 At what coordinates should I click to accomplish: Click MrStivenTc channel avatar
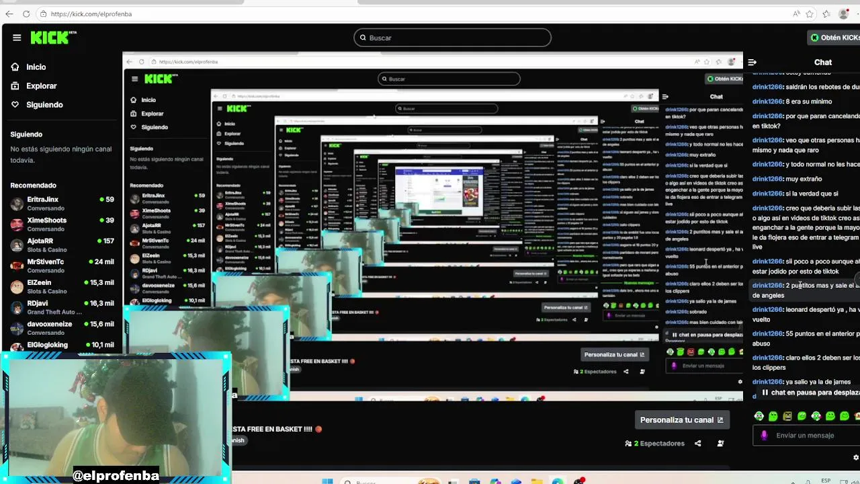pyautogui.click(x=17, y=266)
